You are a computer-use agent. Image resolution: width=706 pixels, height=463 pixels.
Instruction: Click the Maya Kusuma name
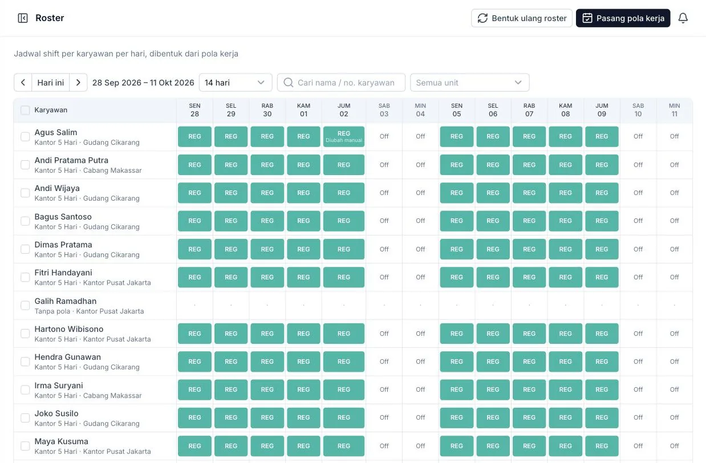[x=62, y=441]
